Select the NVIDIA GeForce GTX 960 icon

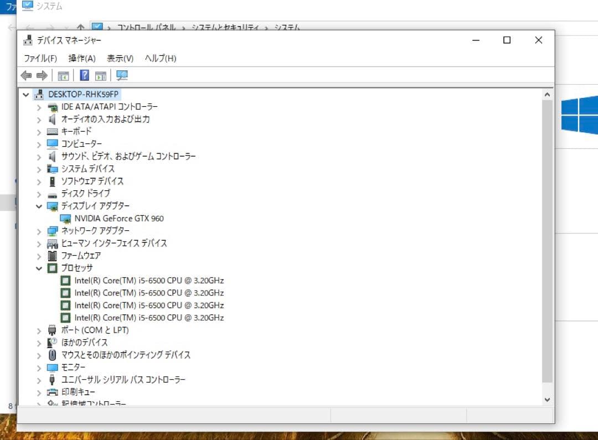click(x=65, y=219)
